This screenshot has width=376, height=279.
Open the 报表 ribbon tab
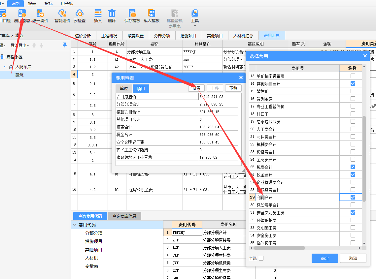coord(32,3)
